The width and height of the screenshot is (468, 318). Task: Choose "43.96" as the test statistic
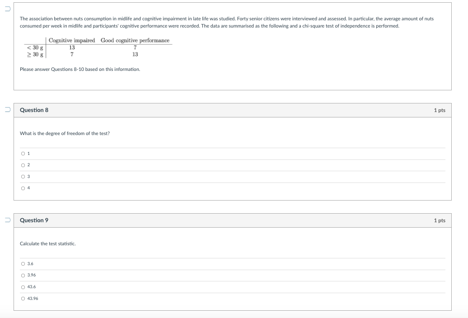23,298
